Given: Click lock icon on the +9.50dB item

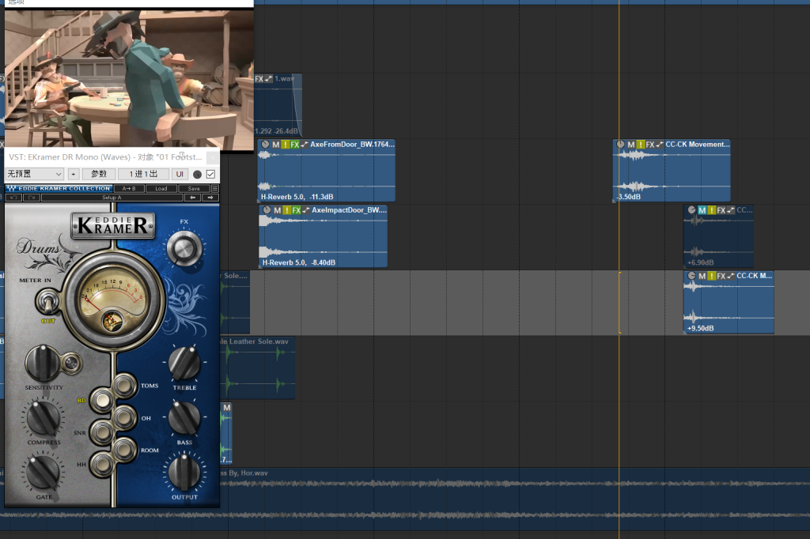Looking at the screenshot, I should (712, 276).
